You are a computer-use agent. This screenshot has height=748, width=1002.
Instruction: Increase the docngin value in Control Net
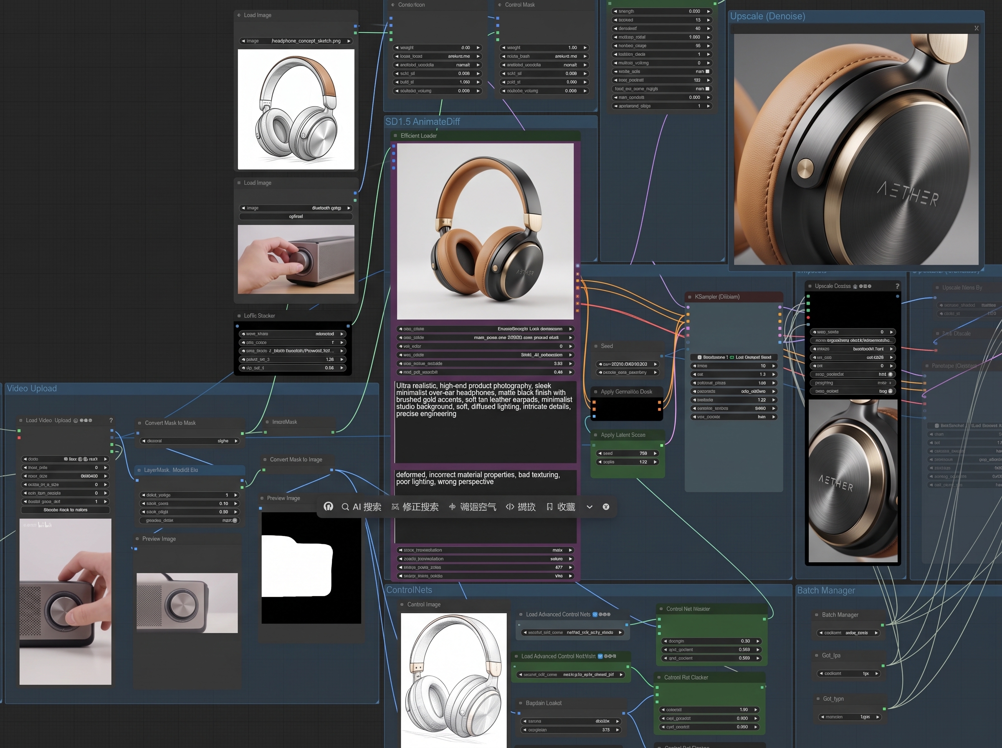[x=758, y=641]
